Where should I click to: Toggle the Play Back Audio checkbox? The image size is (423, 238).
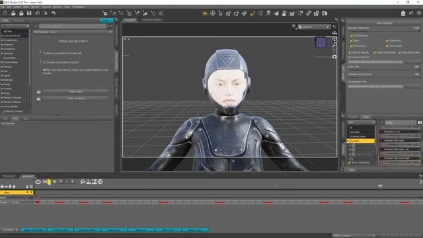[400, 53]
